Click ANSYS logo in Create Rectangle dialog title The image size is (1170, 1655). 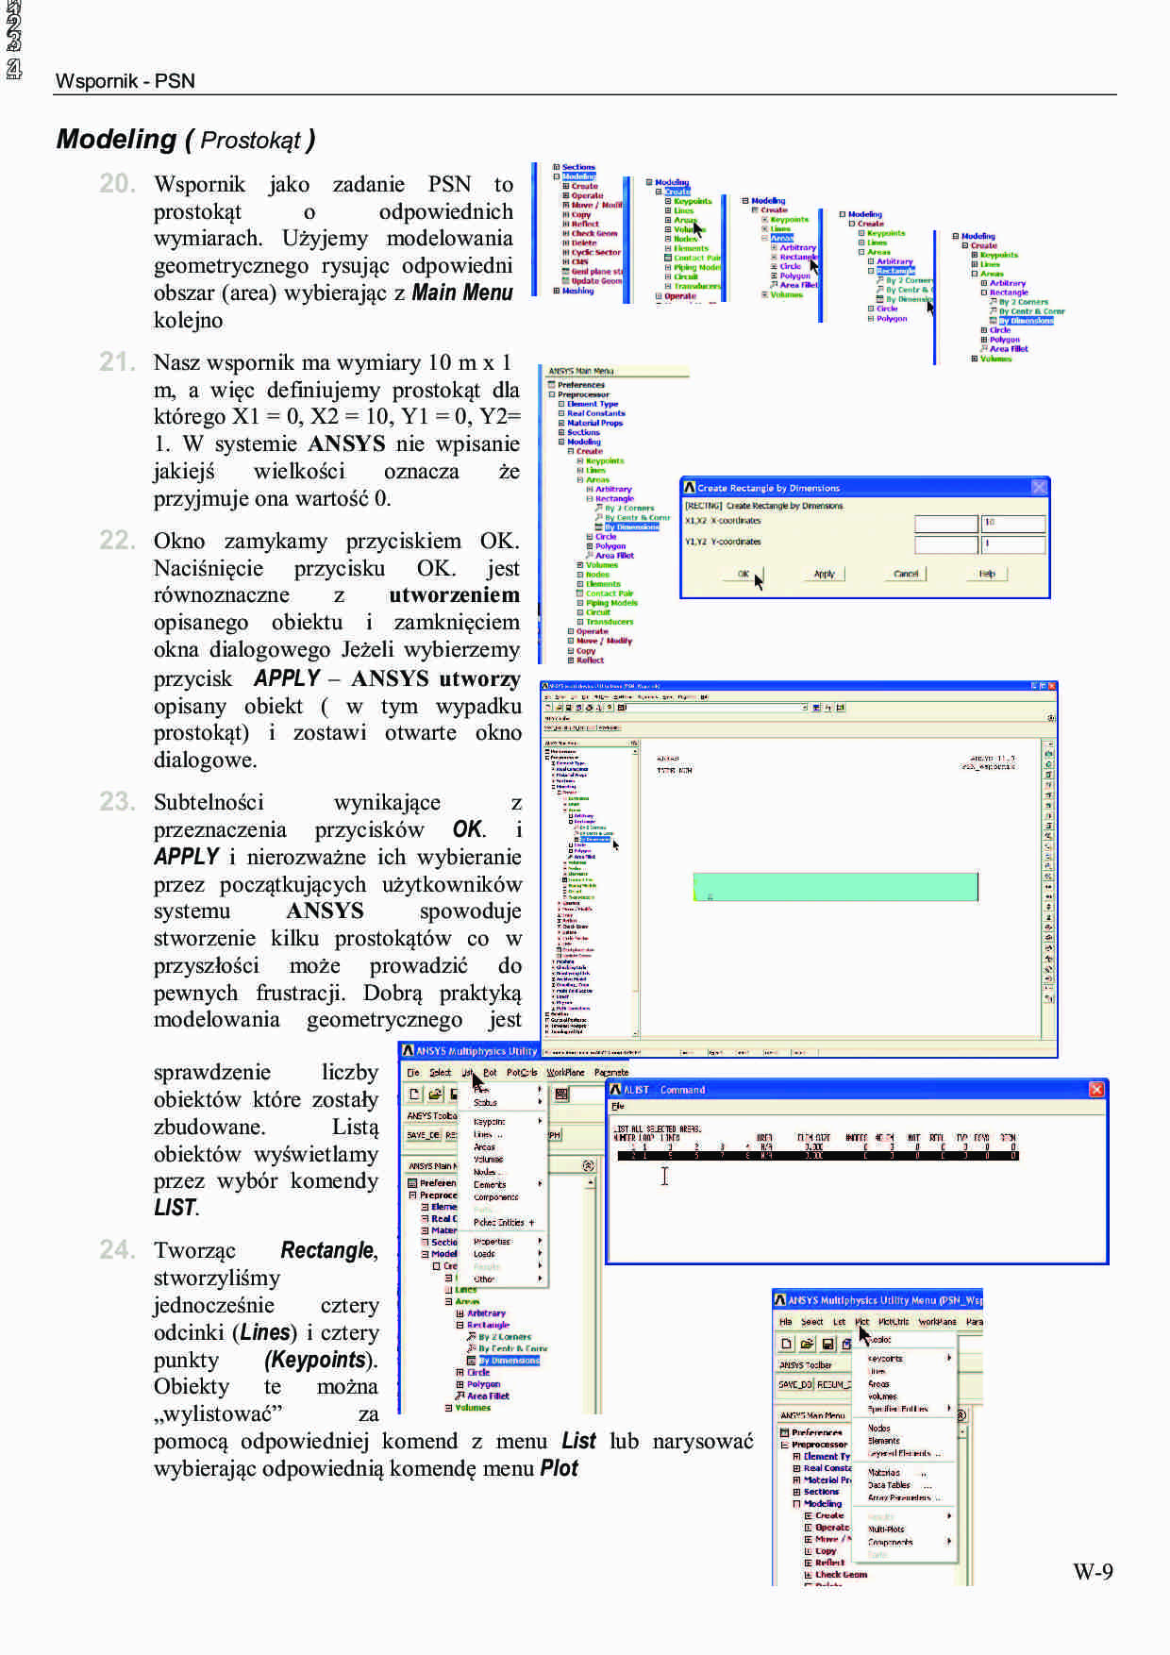[690, 487]
